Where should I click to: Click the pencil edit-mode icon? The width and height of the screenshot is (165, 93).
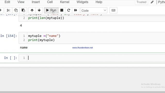pos(152,2)
